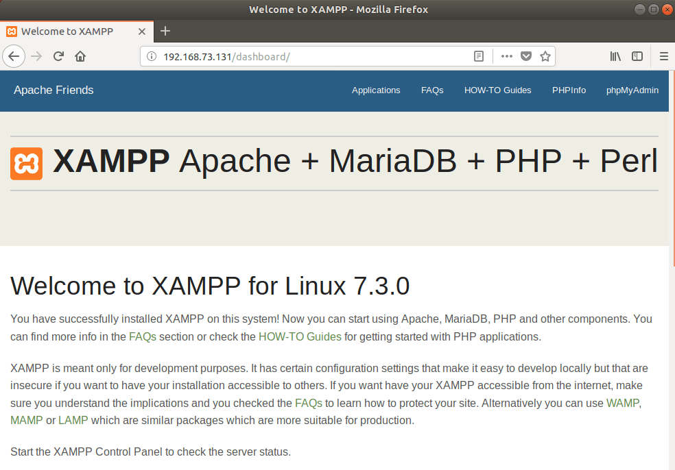Open the Firefox home page icon
Screen dimensions: 675x470
click(x=80, y=56)
